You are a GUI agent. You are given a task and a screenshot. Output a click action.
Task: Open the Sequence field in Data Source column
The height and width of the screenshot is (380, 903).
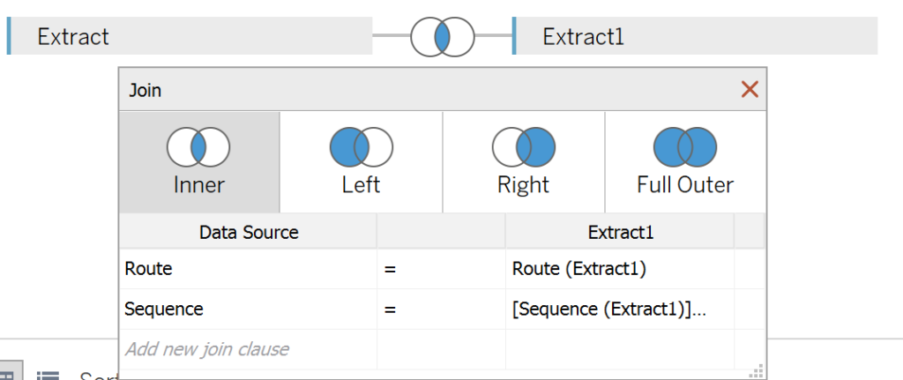point(248,309)
